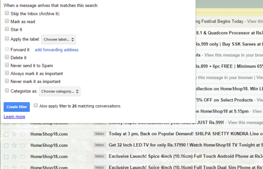Open the 'add forwarding address' link
The image size is (263, 169).
click(56, 50)
